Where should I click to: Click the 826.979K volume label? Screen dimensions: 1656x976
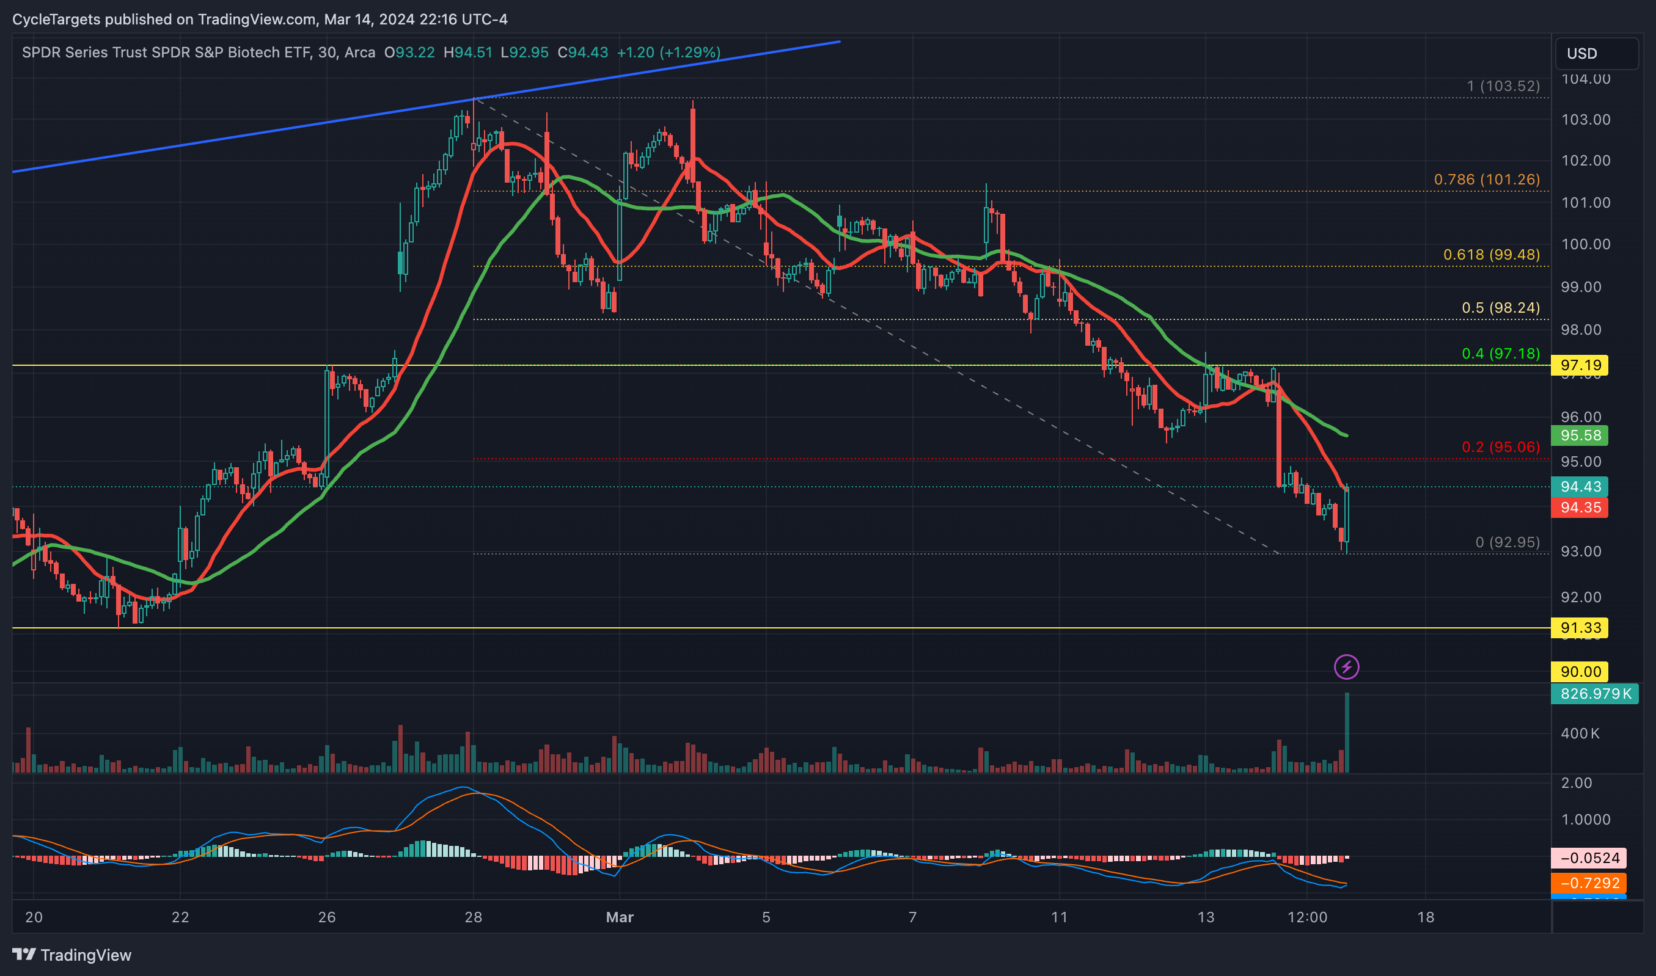[1595, 693]
